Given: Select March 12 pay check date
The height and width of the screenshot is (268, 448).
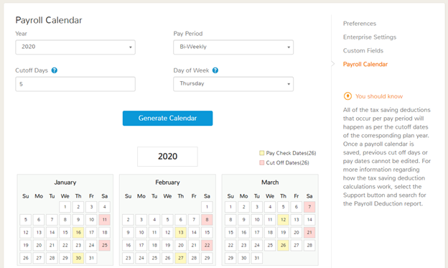Looking at the screenshot, I should [283, 220].
